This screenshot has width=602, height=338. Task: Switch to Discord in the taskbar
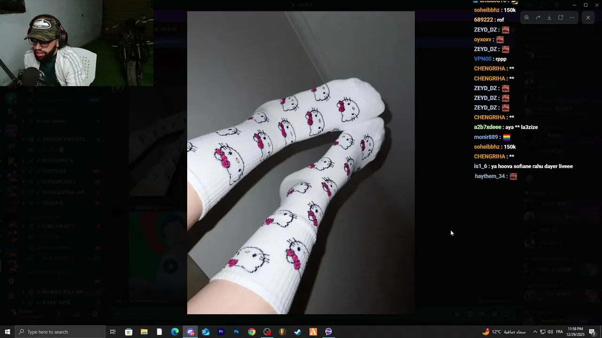(190, 332)
